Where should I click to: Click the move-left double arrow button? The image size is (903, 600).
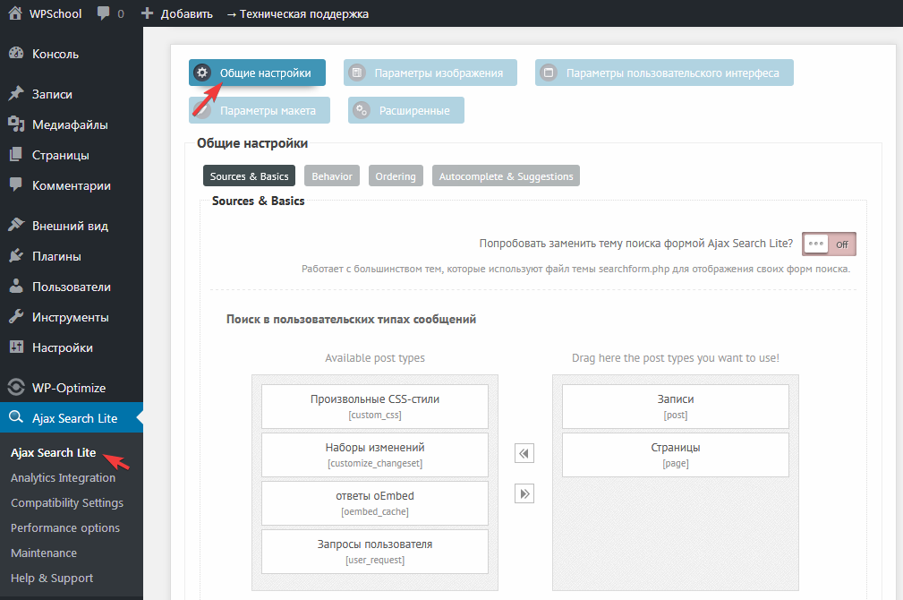(x=524, y=454)
